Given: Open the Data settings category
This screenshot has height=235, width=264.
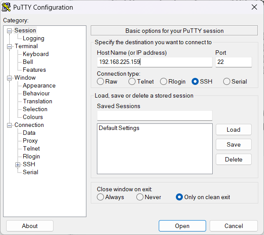Looking at the screenshot, I should [x=29, y=133].
